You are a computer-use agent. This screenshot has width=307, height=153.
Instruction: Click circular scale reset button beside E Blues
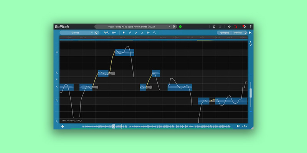97,33
